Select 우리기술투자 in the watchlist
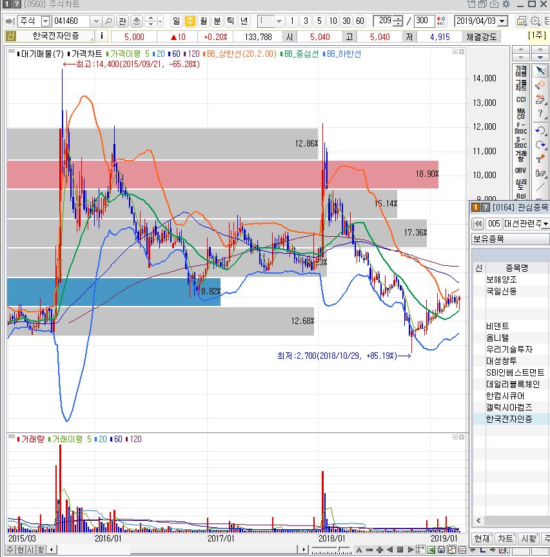 click(x=509, y=349)
